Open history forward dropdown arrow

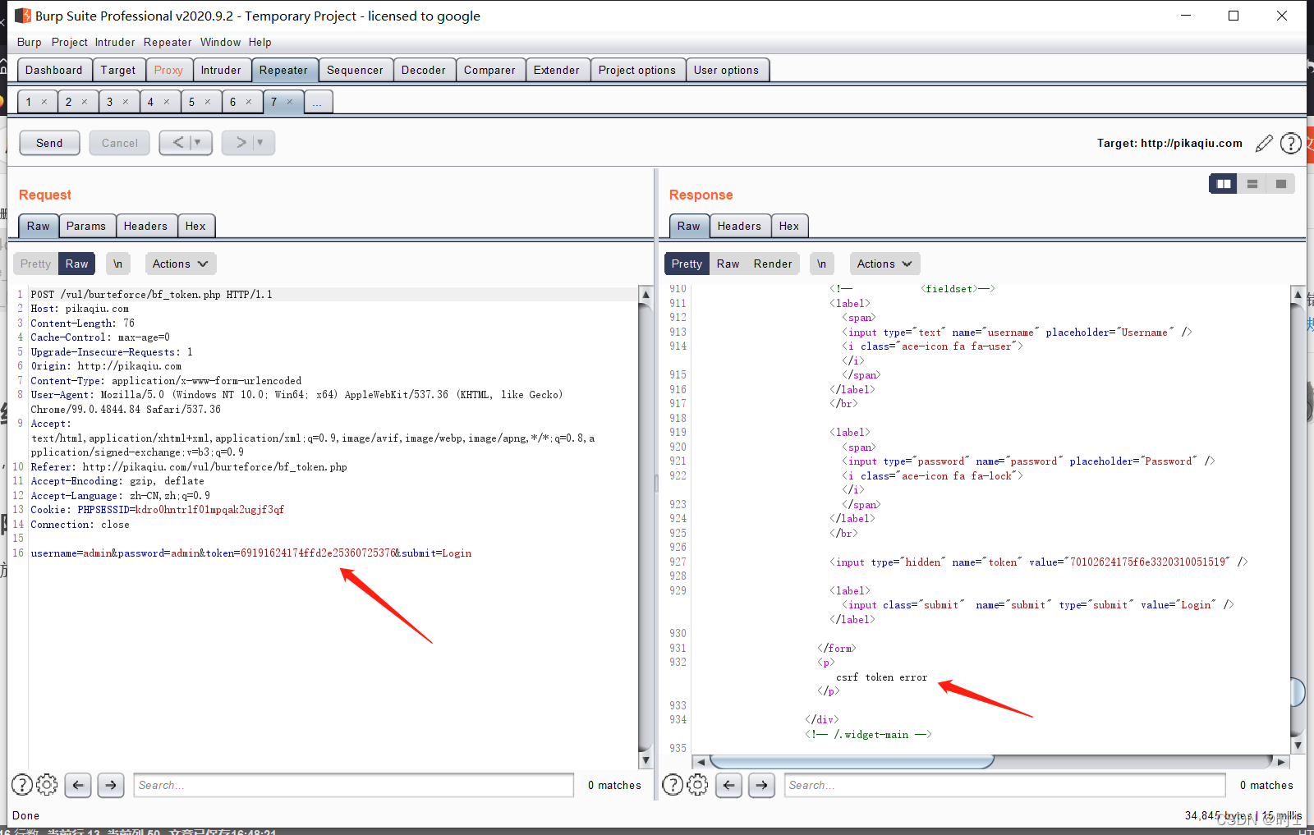click(x=260, y=143)
